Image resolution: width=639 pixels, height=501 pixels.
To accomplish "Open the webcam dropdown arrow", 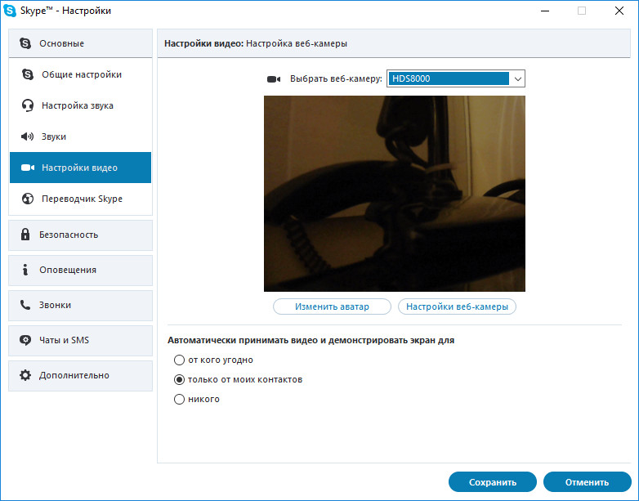I will [x=517, y=78].
